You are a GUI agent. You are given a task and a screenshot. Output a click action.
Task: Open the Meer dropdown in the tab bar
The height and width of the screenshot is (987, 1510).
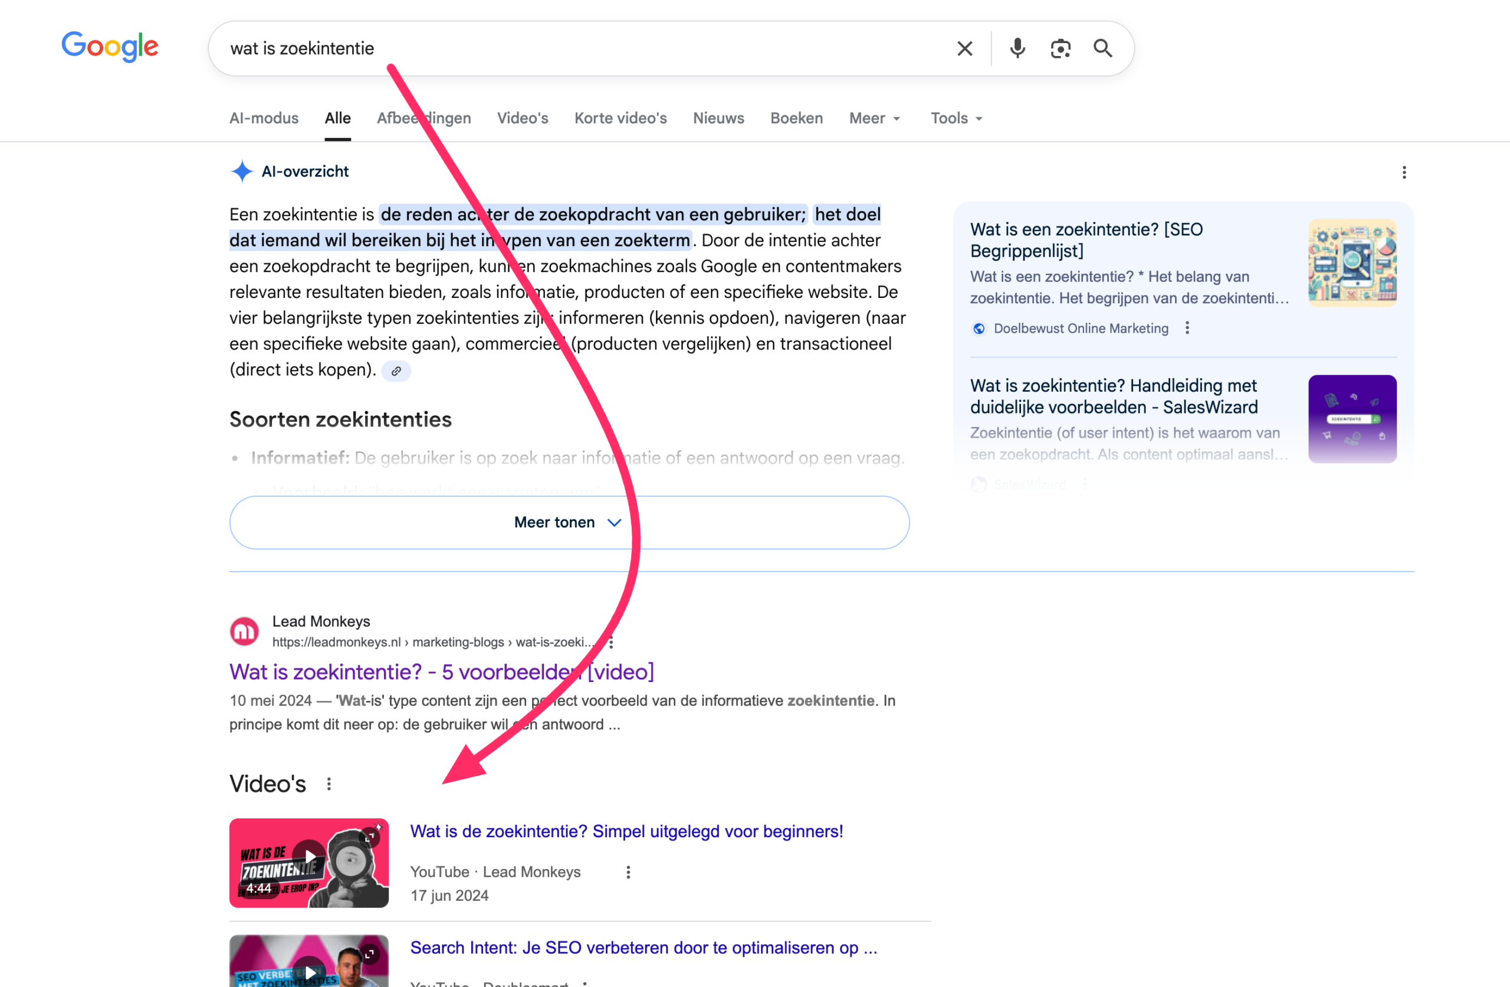(874, 118)
